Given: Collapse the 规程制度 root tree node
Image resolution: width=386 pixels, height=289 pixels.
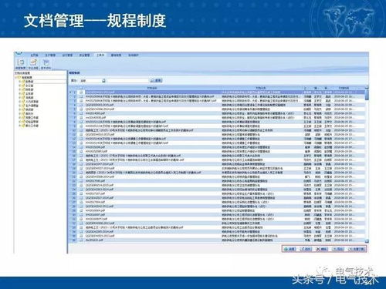Looking at the screenshot, I should (x=16, y=77).
